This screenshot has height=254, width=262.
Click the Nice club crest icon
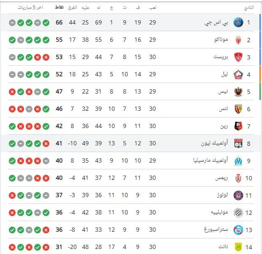[x=238, y=92]
